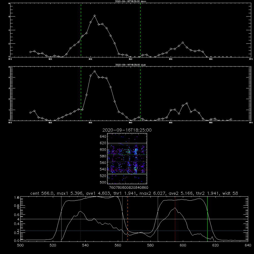Click the lower red dotted line in detector image
254x254 pixels.
pos(127,170)
